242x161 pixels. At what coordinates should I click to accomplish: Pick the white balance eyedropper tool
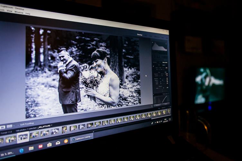click(x=154, y=66)
